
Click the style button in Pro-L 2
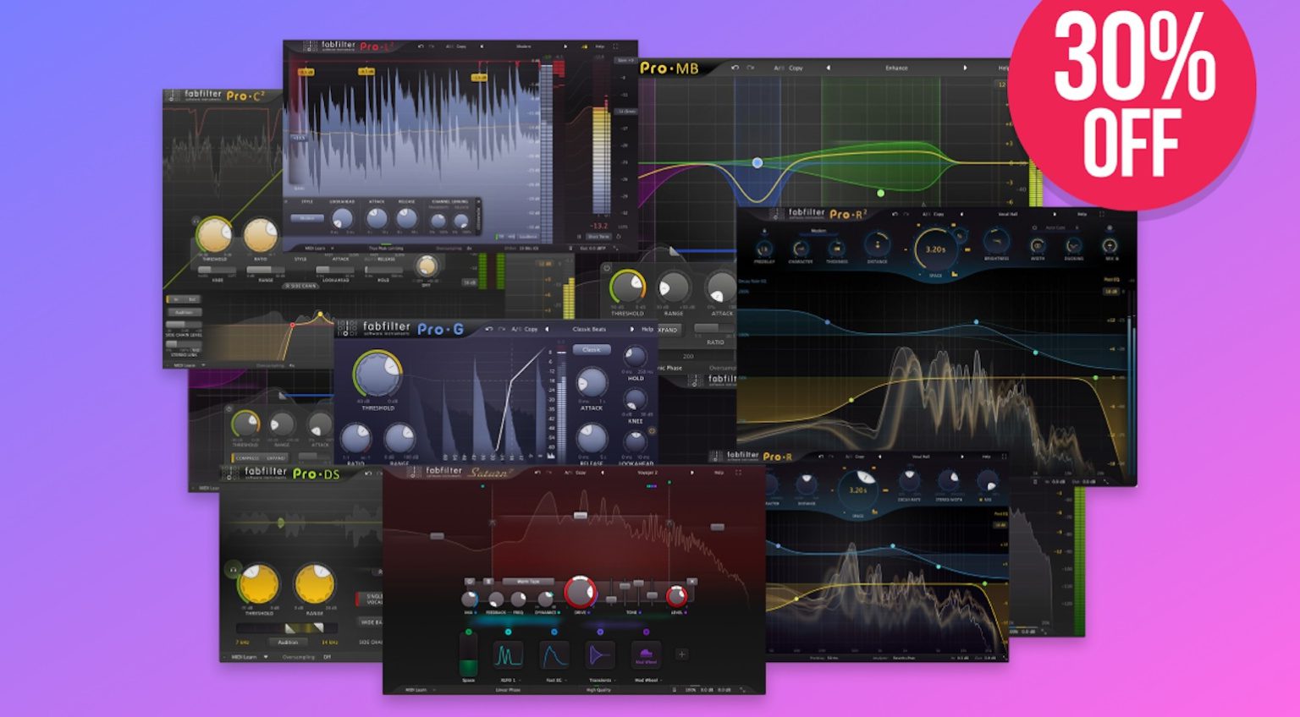click(x=307, y=218)
